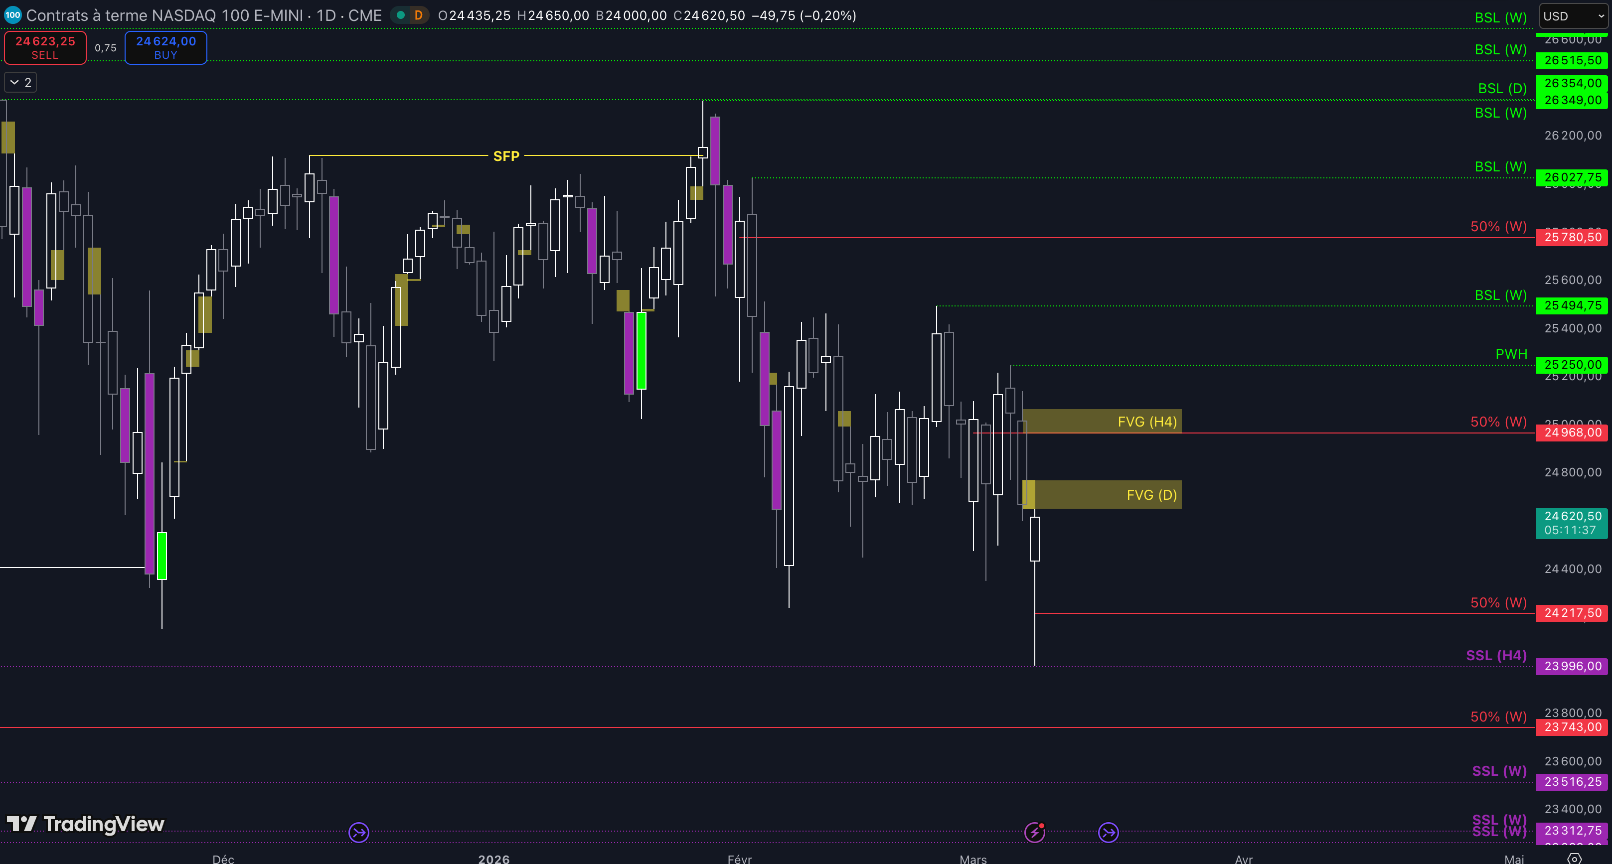Click the contract rollover icon near Avr

[1108, 833]
